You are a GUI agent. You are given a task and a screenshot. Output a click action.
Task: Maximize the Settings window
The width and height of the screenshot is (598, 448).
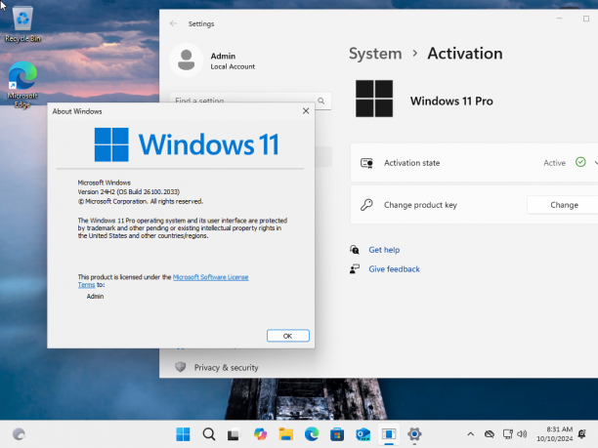point(586,19)
